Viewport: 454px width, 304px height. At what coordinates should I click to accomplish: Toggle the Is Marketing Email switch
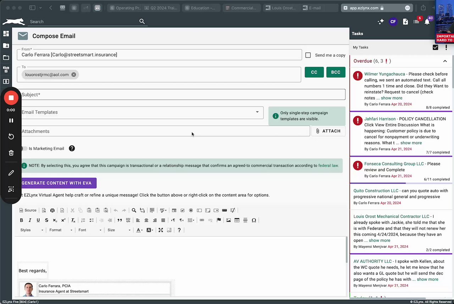pyautogui.click(x=24, y=149)
